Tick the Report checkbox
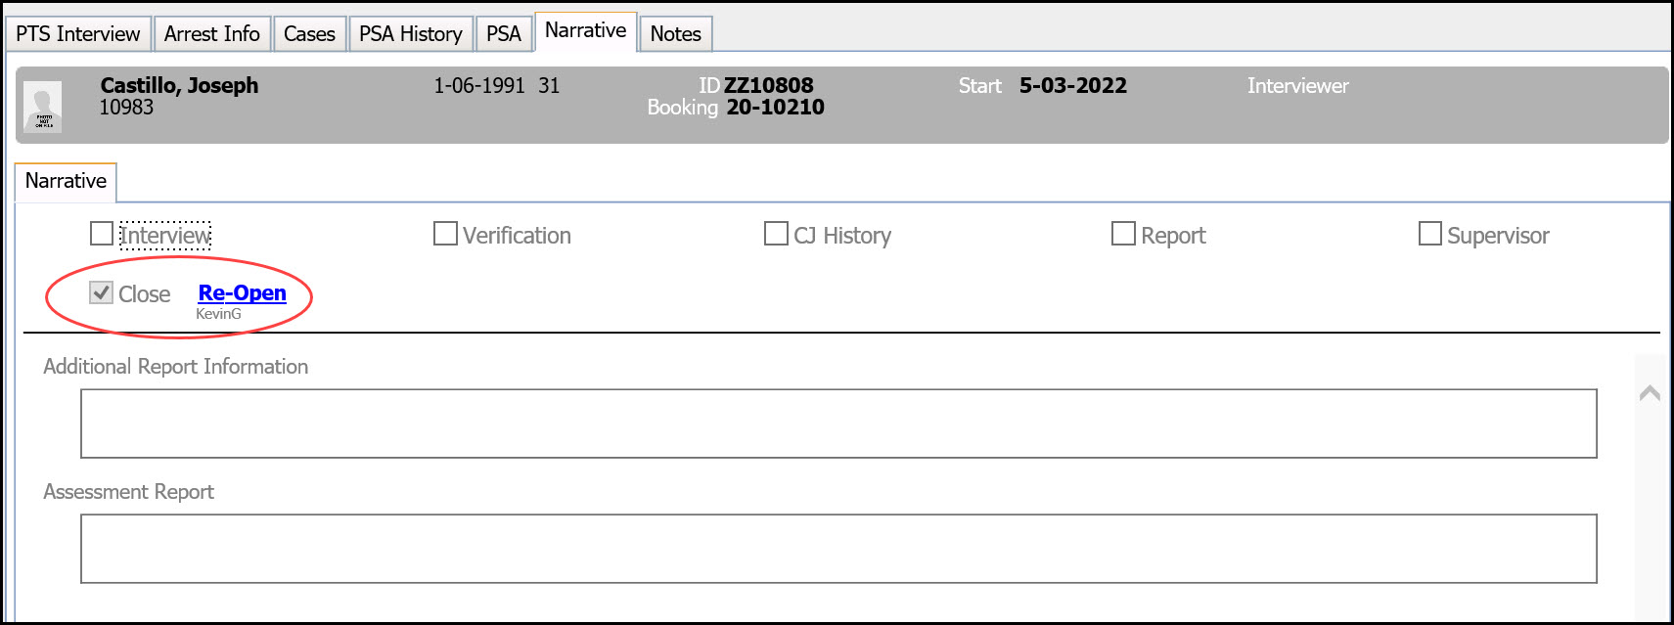1674x625 pixels. coord(1123,234)
